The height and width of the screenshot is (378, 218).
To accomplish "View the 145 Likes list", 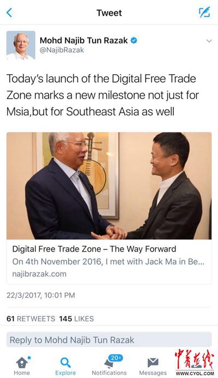I will (x=76, y=319).
